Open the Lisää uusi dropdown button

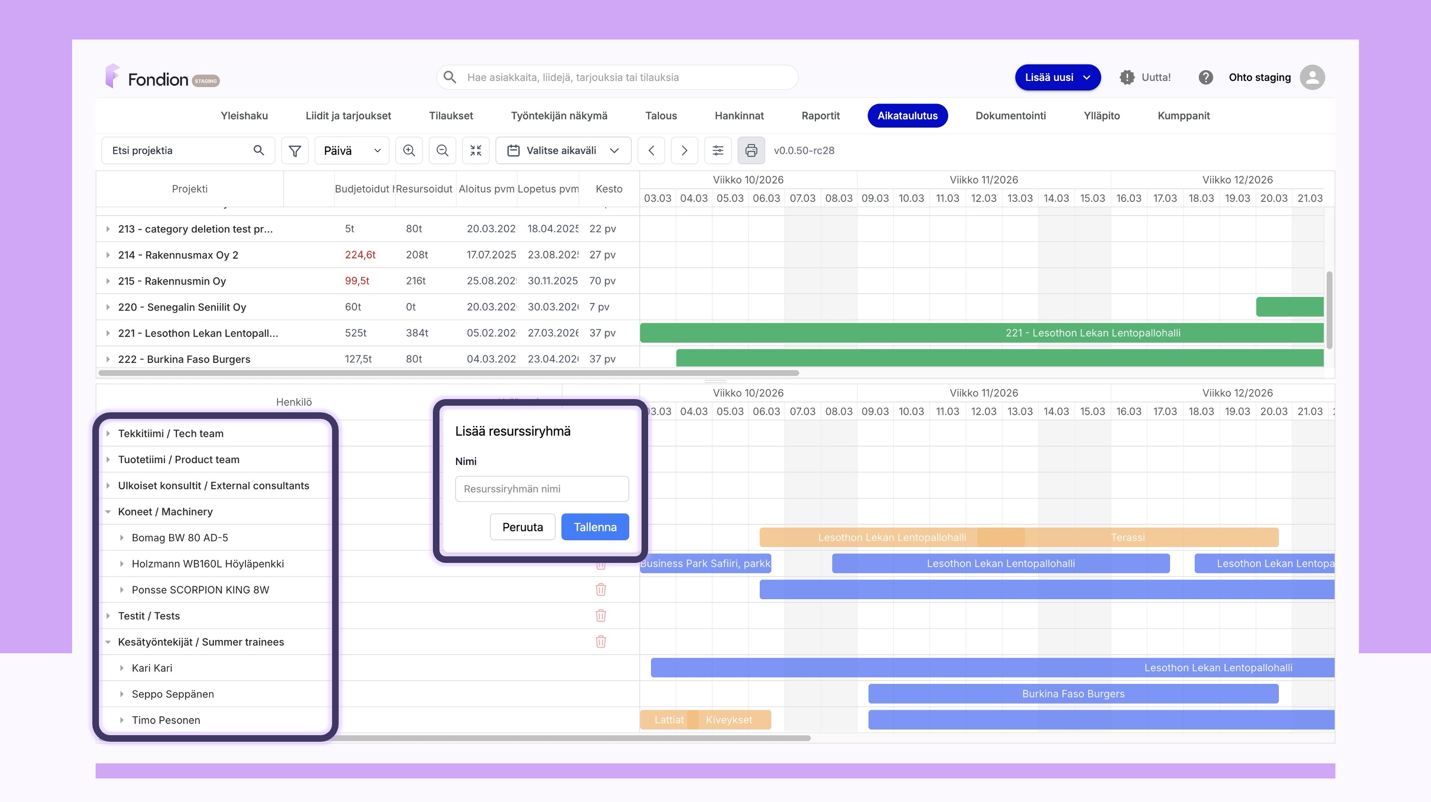(x=1057, y=77)
